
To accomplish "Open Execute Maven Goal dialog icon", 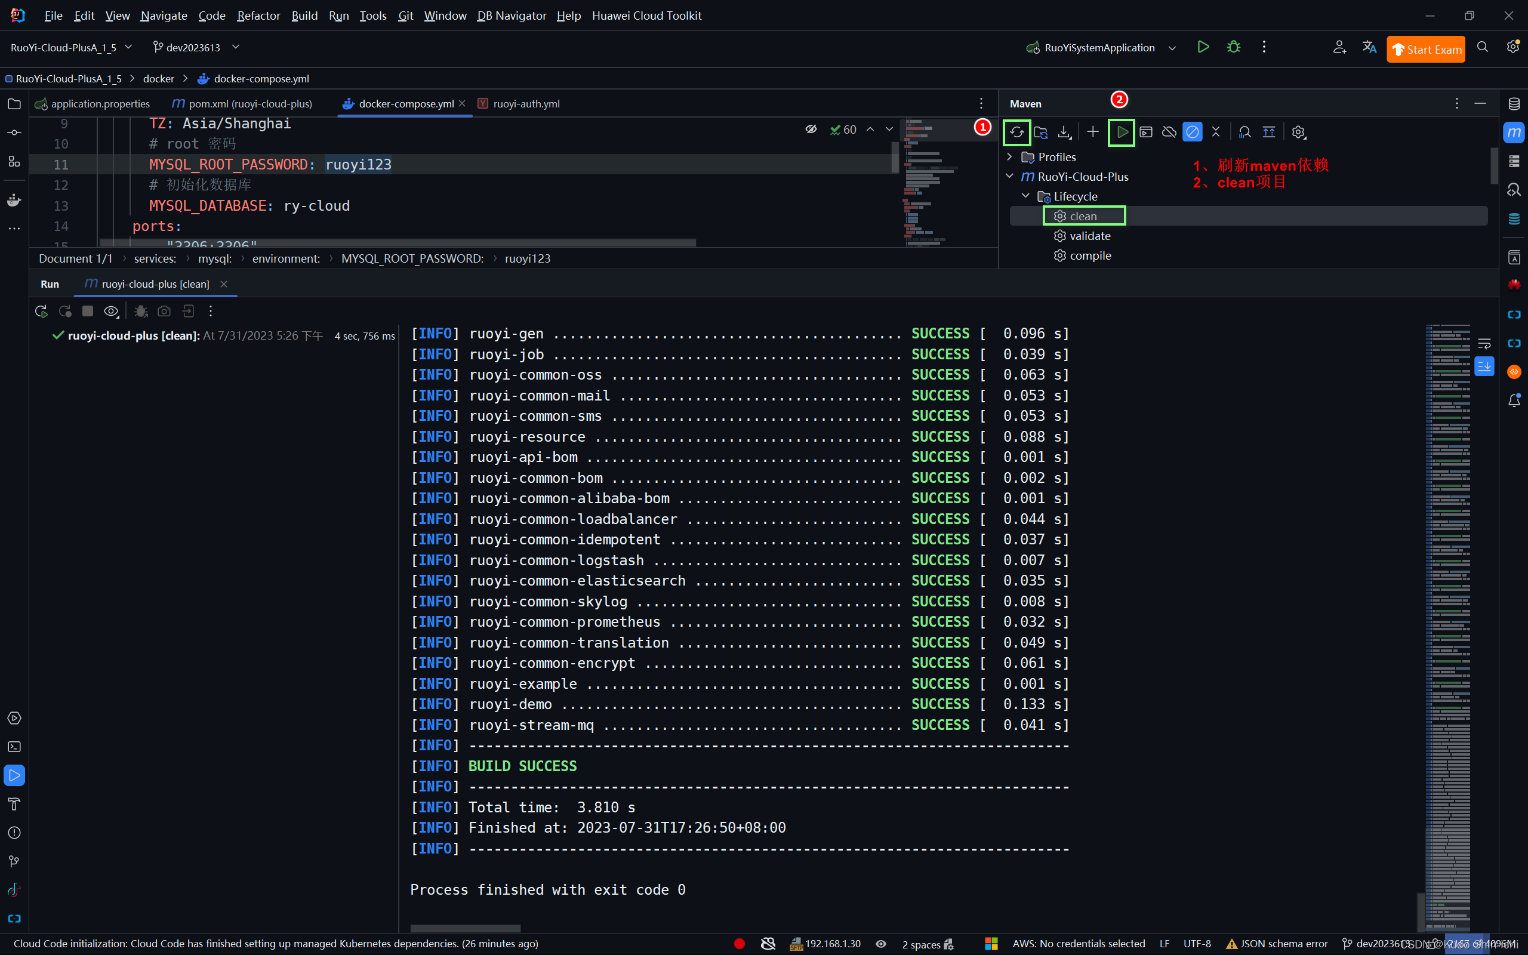I will point(1146,132).
